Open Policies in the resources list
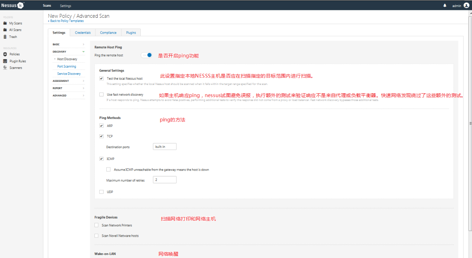 15,54
